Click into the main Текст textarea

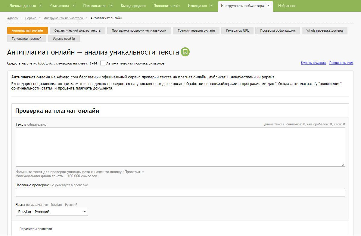pos(180,147)
